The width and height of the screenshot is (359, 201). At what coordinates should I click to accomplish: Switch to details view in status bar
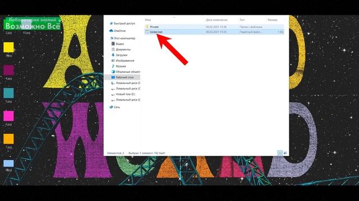[x=280, y=153]
